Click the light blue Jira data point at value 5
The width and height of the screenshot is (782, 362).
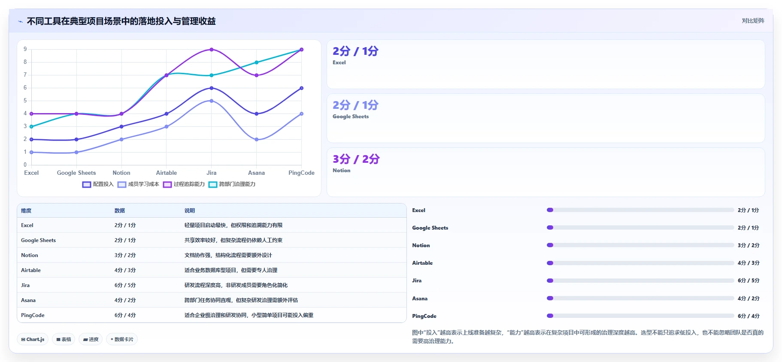pyautogui.click(x=211, y=101)
